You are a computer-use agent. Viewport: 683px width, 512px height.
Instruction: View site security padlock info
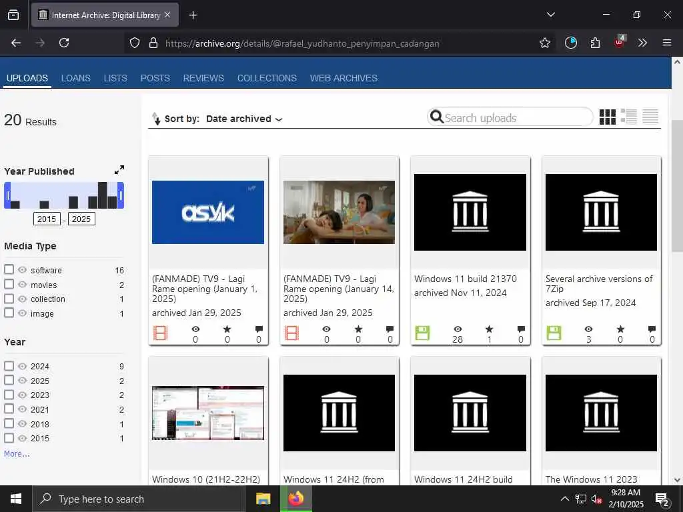153,43
